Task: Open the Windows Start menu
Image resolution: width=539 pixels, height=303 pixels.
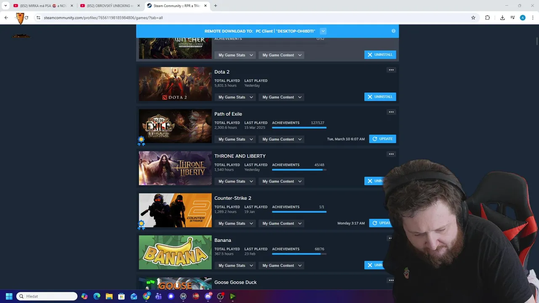Action: coord(9,296)
